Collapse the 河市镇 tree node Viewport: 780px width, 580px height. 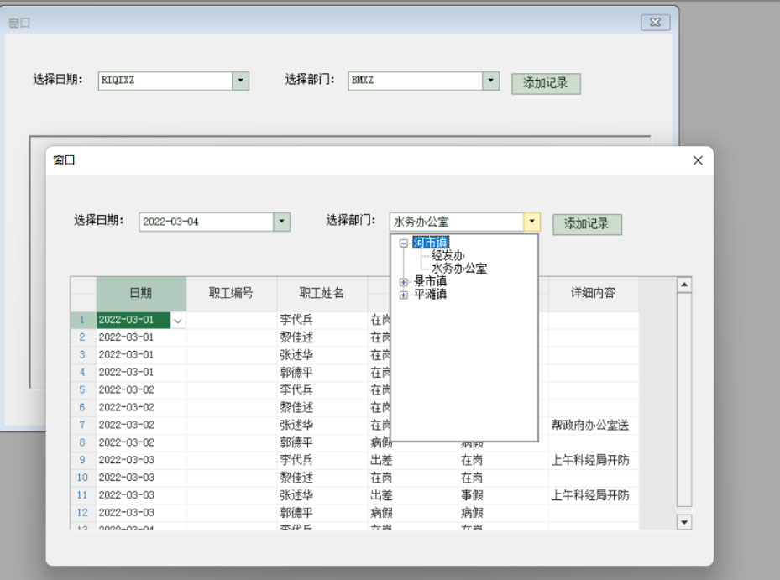point(404,243)
